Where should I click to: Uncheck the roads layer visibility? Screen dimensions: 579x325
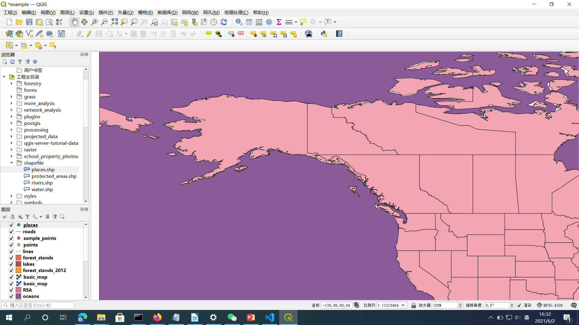[11, 232]
